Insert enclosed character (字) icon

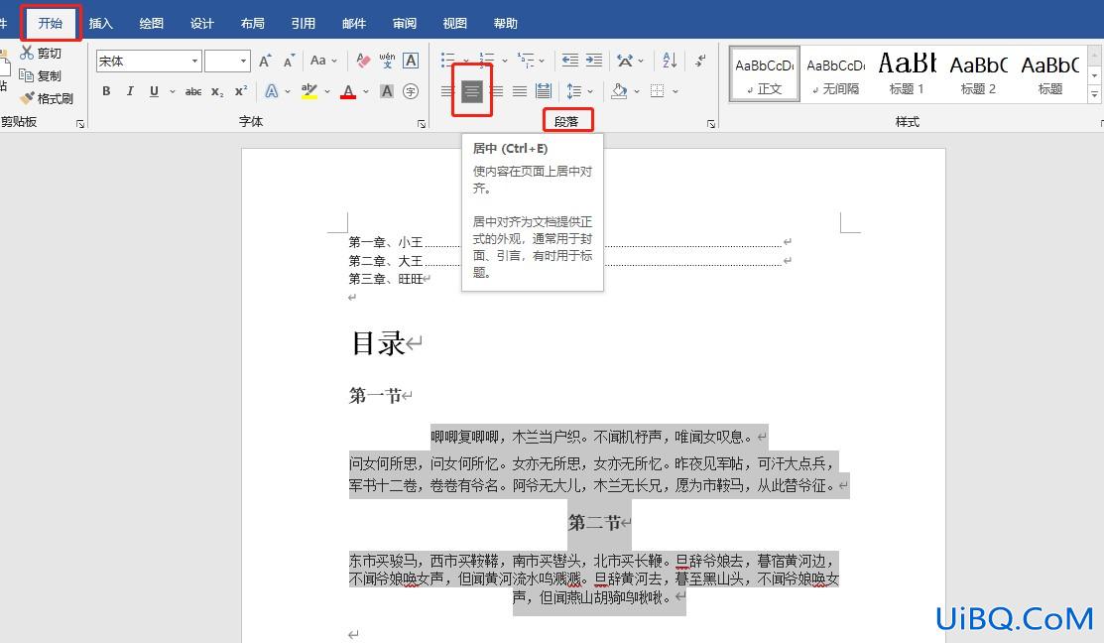pos(411,91)
